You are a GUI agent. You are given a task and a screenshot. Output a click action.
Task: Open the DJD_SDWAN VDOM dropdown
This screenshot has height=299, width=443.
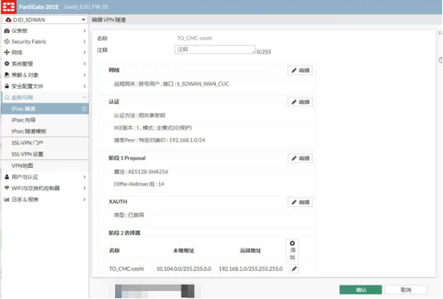click(x=46, y=20)
